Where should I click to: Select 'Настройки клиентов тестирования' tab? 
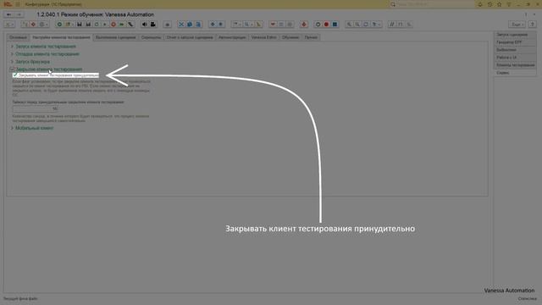[x=61, y=37]
